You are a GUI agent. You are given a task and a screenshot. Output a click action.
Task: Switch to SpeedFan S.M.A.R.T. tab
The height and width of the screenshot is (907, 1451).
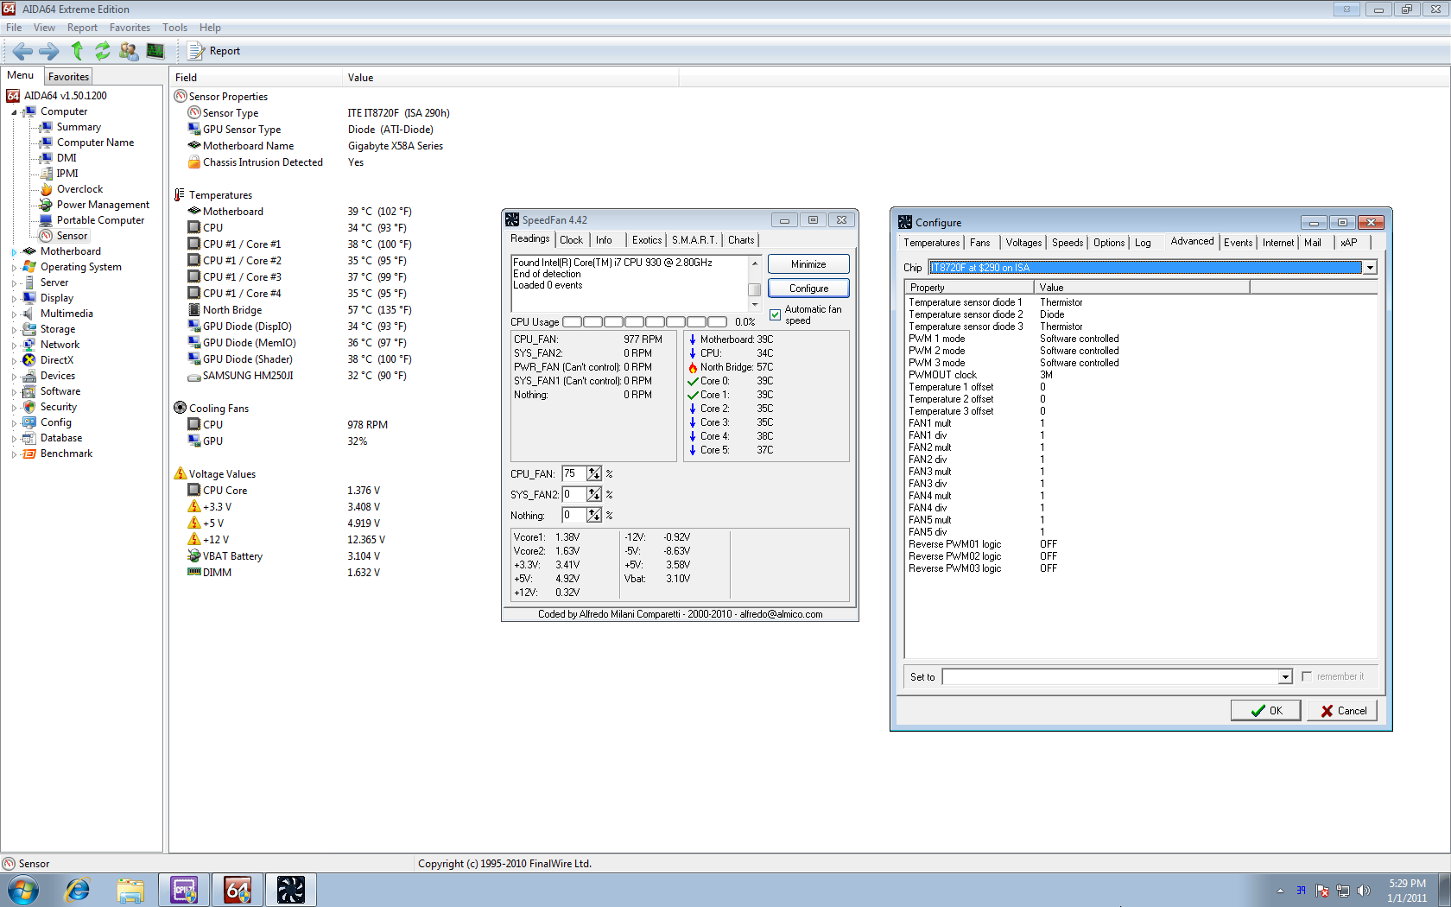tap(694, 240)
